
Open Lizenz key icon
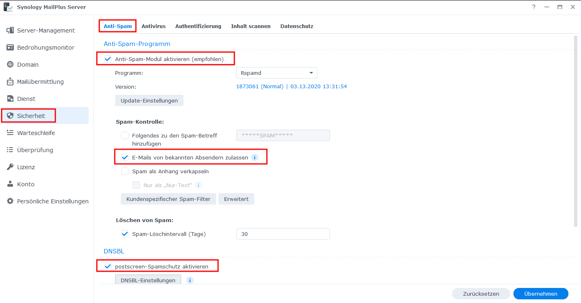tap(10, 167)
